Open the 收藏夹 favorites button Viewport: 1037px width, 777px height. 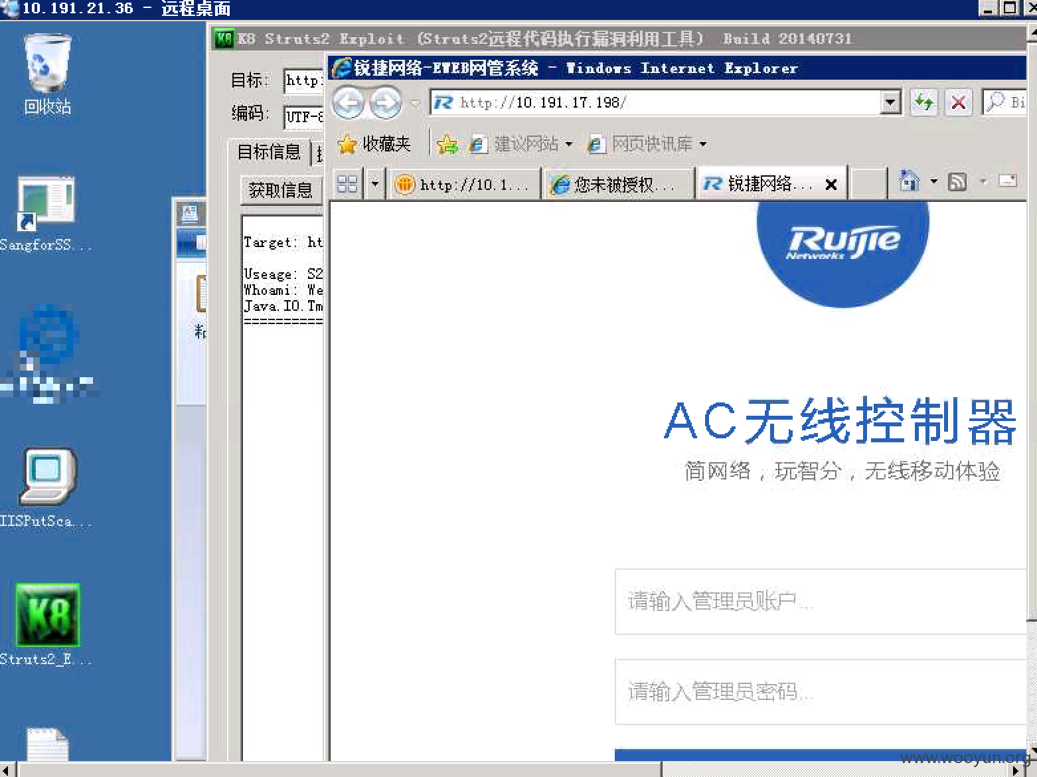point(374,143)
